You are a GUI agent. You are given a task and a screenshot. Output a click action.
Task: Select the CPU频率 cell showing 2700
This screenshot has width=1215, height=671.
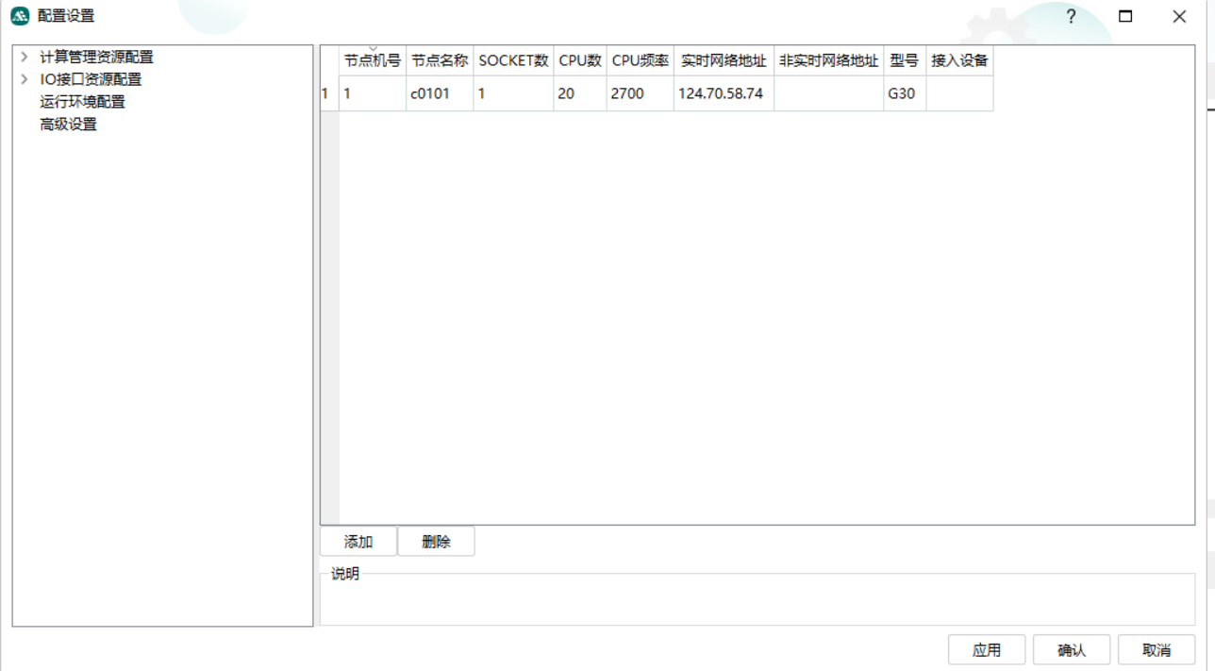click(639, 93)
